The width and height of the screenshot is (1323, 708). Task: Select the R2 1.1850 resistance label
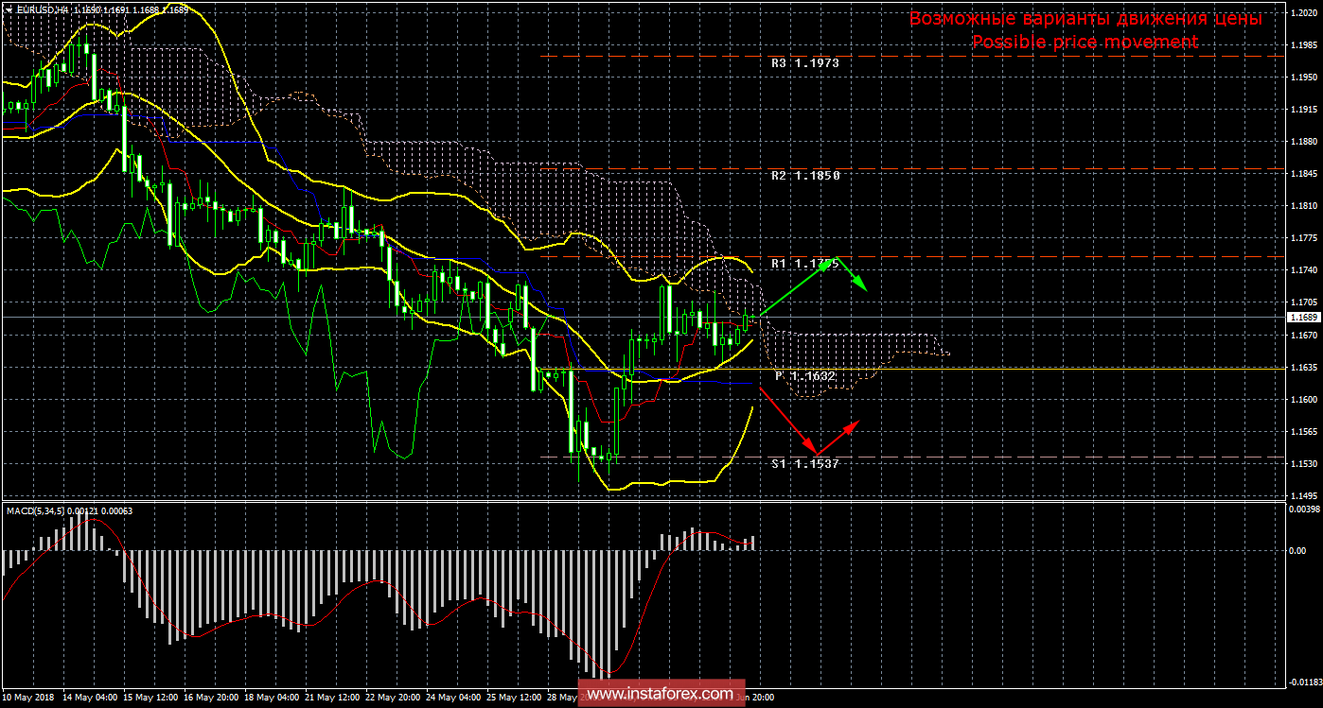pos(805,176)
